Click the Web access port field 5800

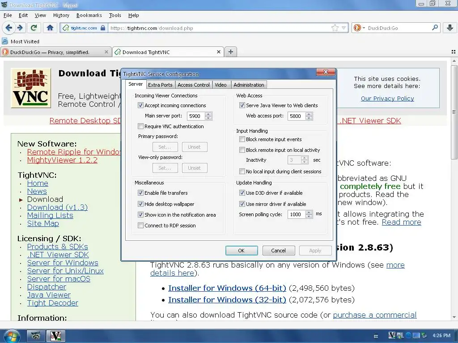297,116
